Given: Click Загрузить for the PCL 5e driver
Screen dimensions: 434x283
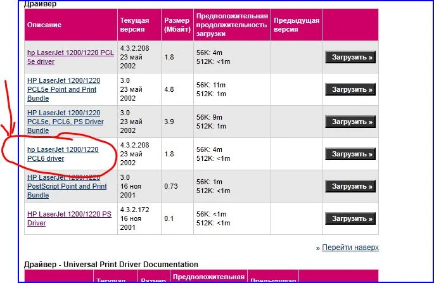Looking at the screenshot, I should 350,57.
